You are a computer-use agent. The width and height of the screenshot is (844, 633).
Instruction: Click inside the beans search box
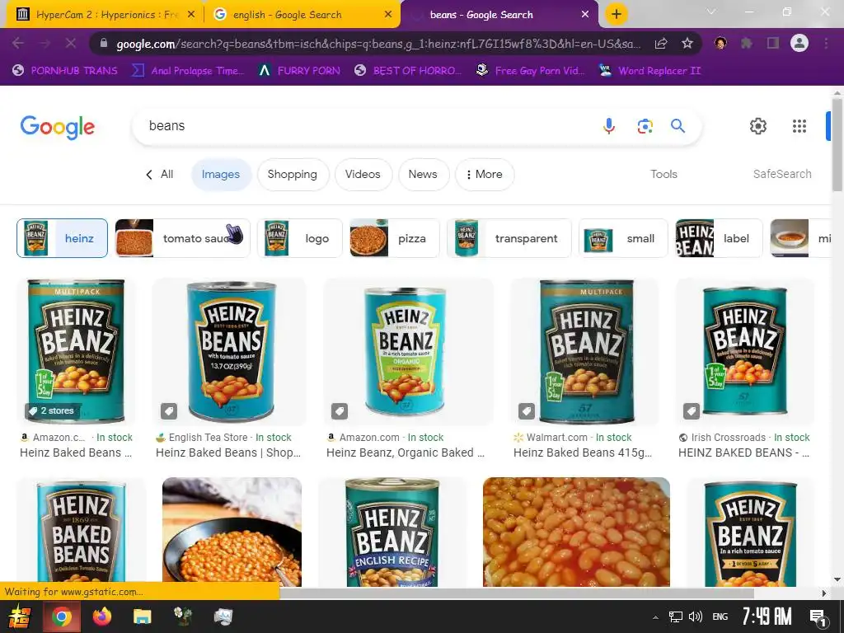[x=366, y=126]
